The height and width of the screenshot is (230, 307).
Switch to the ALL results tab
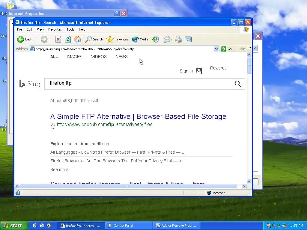point(54,57)
